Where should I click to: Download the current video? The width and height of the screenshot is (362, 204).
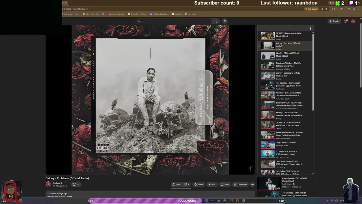click(x=240, y=184)
